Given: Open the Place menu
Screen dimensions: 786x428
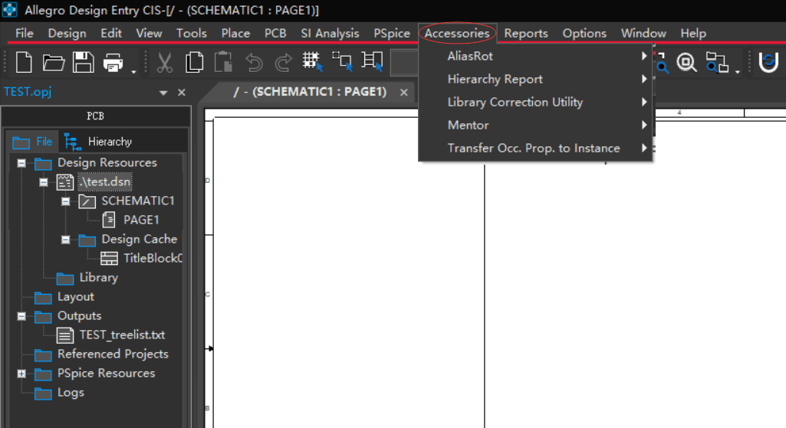Looking at the screenshot, I should (x=235, y=33).
